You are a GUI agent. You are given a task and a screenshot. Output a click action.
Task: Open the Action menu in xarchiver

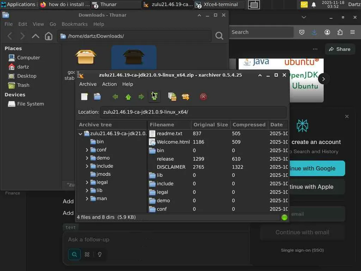point(109,84)
